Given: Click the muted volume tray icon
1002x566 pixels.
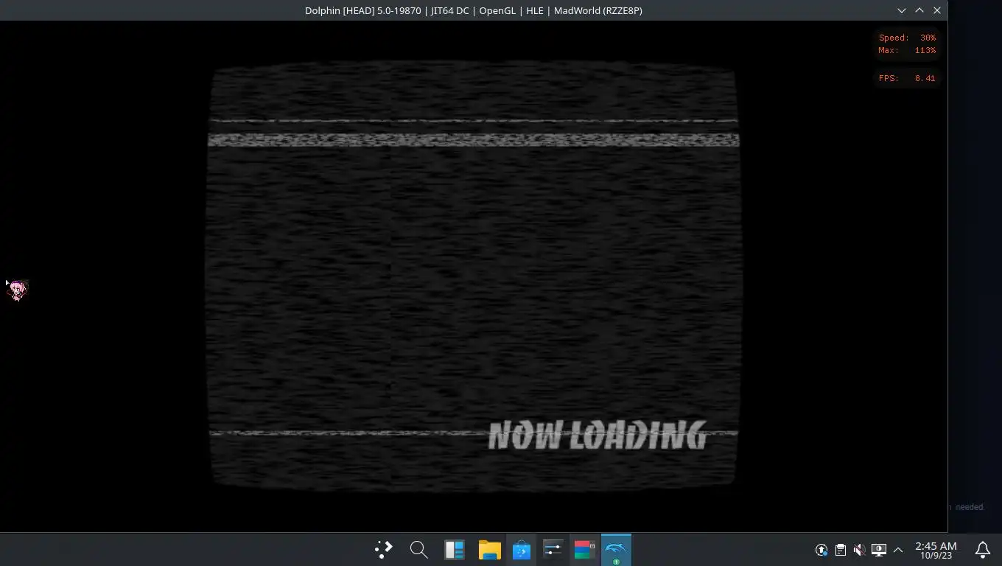Looking at the screenshot, I should (859, 550).
